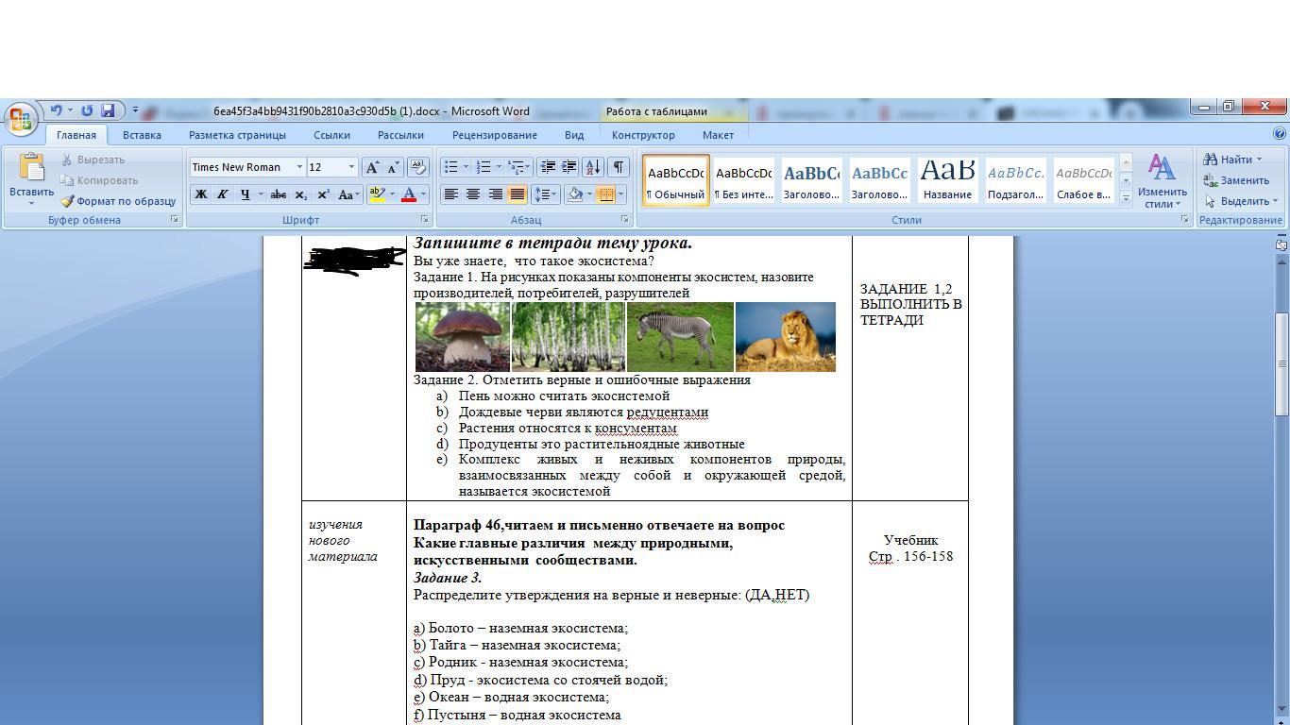
Task: Increase paragraph indent
Action: tap(569, 167)
